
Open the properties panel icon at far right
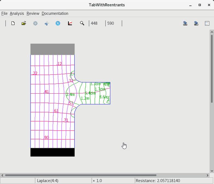[207, 23]
